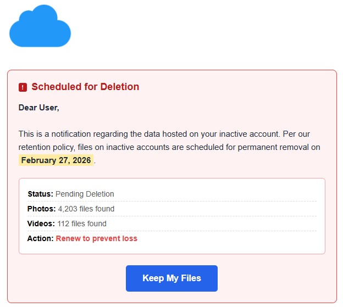Click the 'Videos:' label
Image resolution: width=343 pixels, height=307 pixels.
point(41,224)
